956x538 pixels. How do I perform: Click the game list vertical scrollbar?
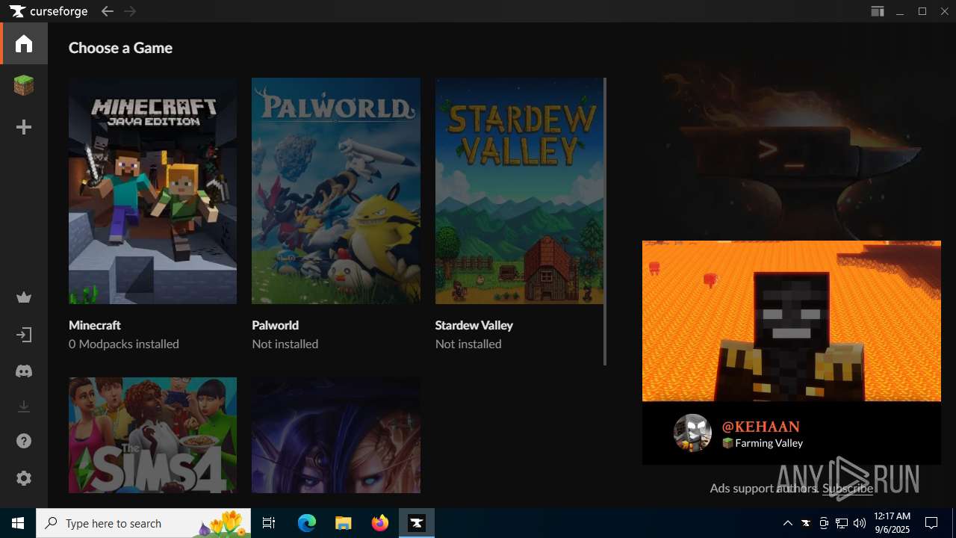605,221
